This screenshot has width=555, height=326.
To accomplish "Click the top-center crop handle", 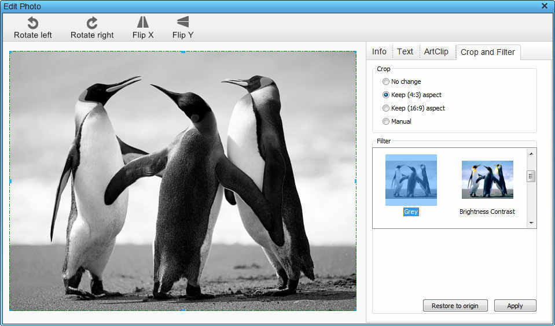I will [183, 52].
